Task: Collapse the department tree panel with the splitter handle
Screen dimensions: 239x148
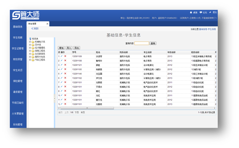Action: coord(55,98)
